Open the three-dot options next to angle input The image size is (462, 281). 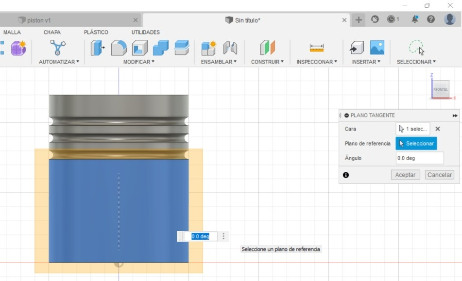coord(223,236)
